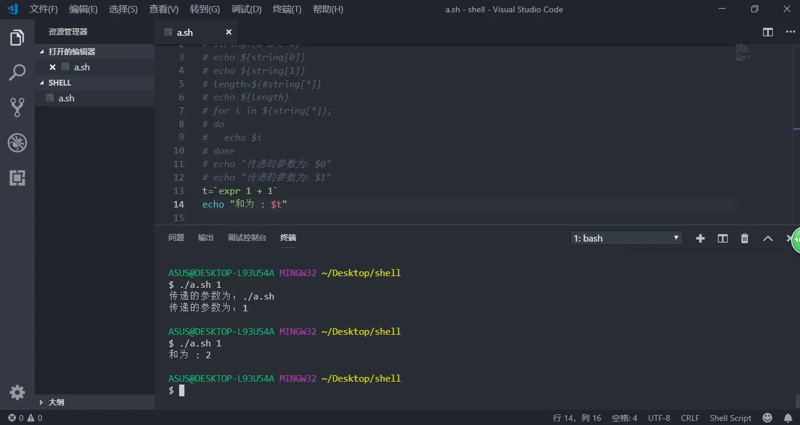Open the Manage gear menu

click(17, 392)
